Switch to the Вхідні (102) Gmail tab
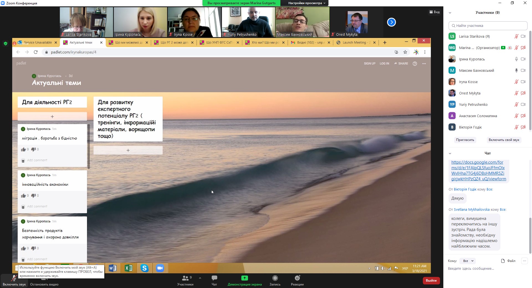 [x=310, y=43]
